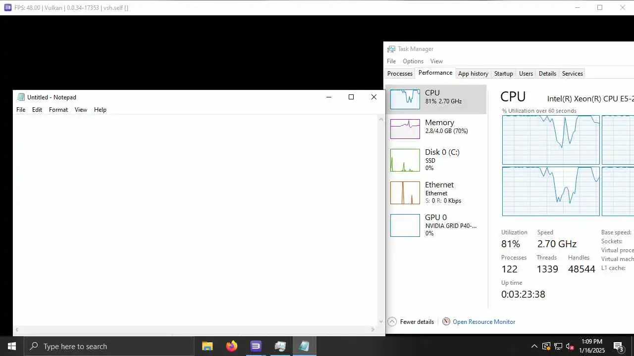Viewport: 634px width, 356px height.
Task: Select the Performance tab
Action: point(435,73)
